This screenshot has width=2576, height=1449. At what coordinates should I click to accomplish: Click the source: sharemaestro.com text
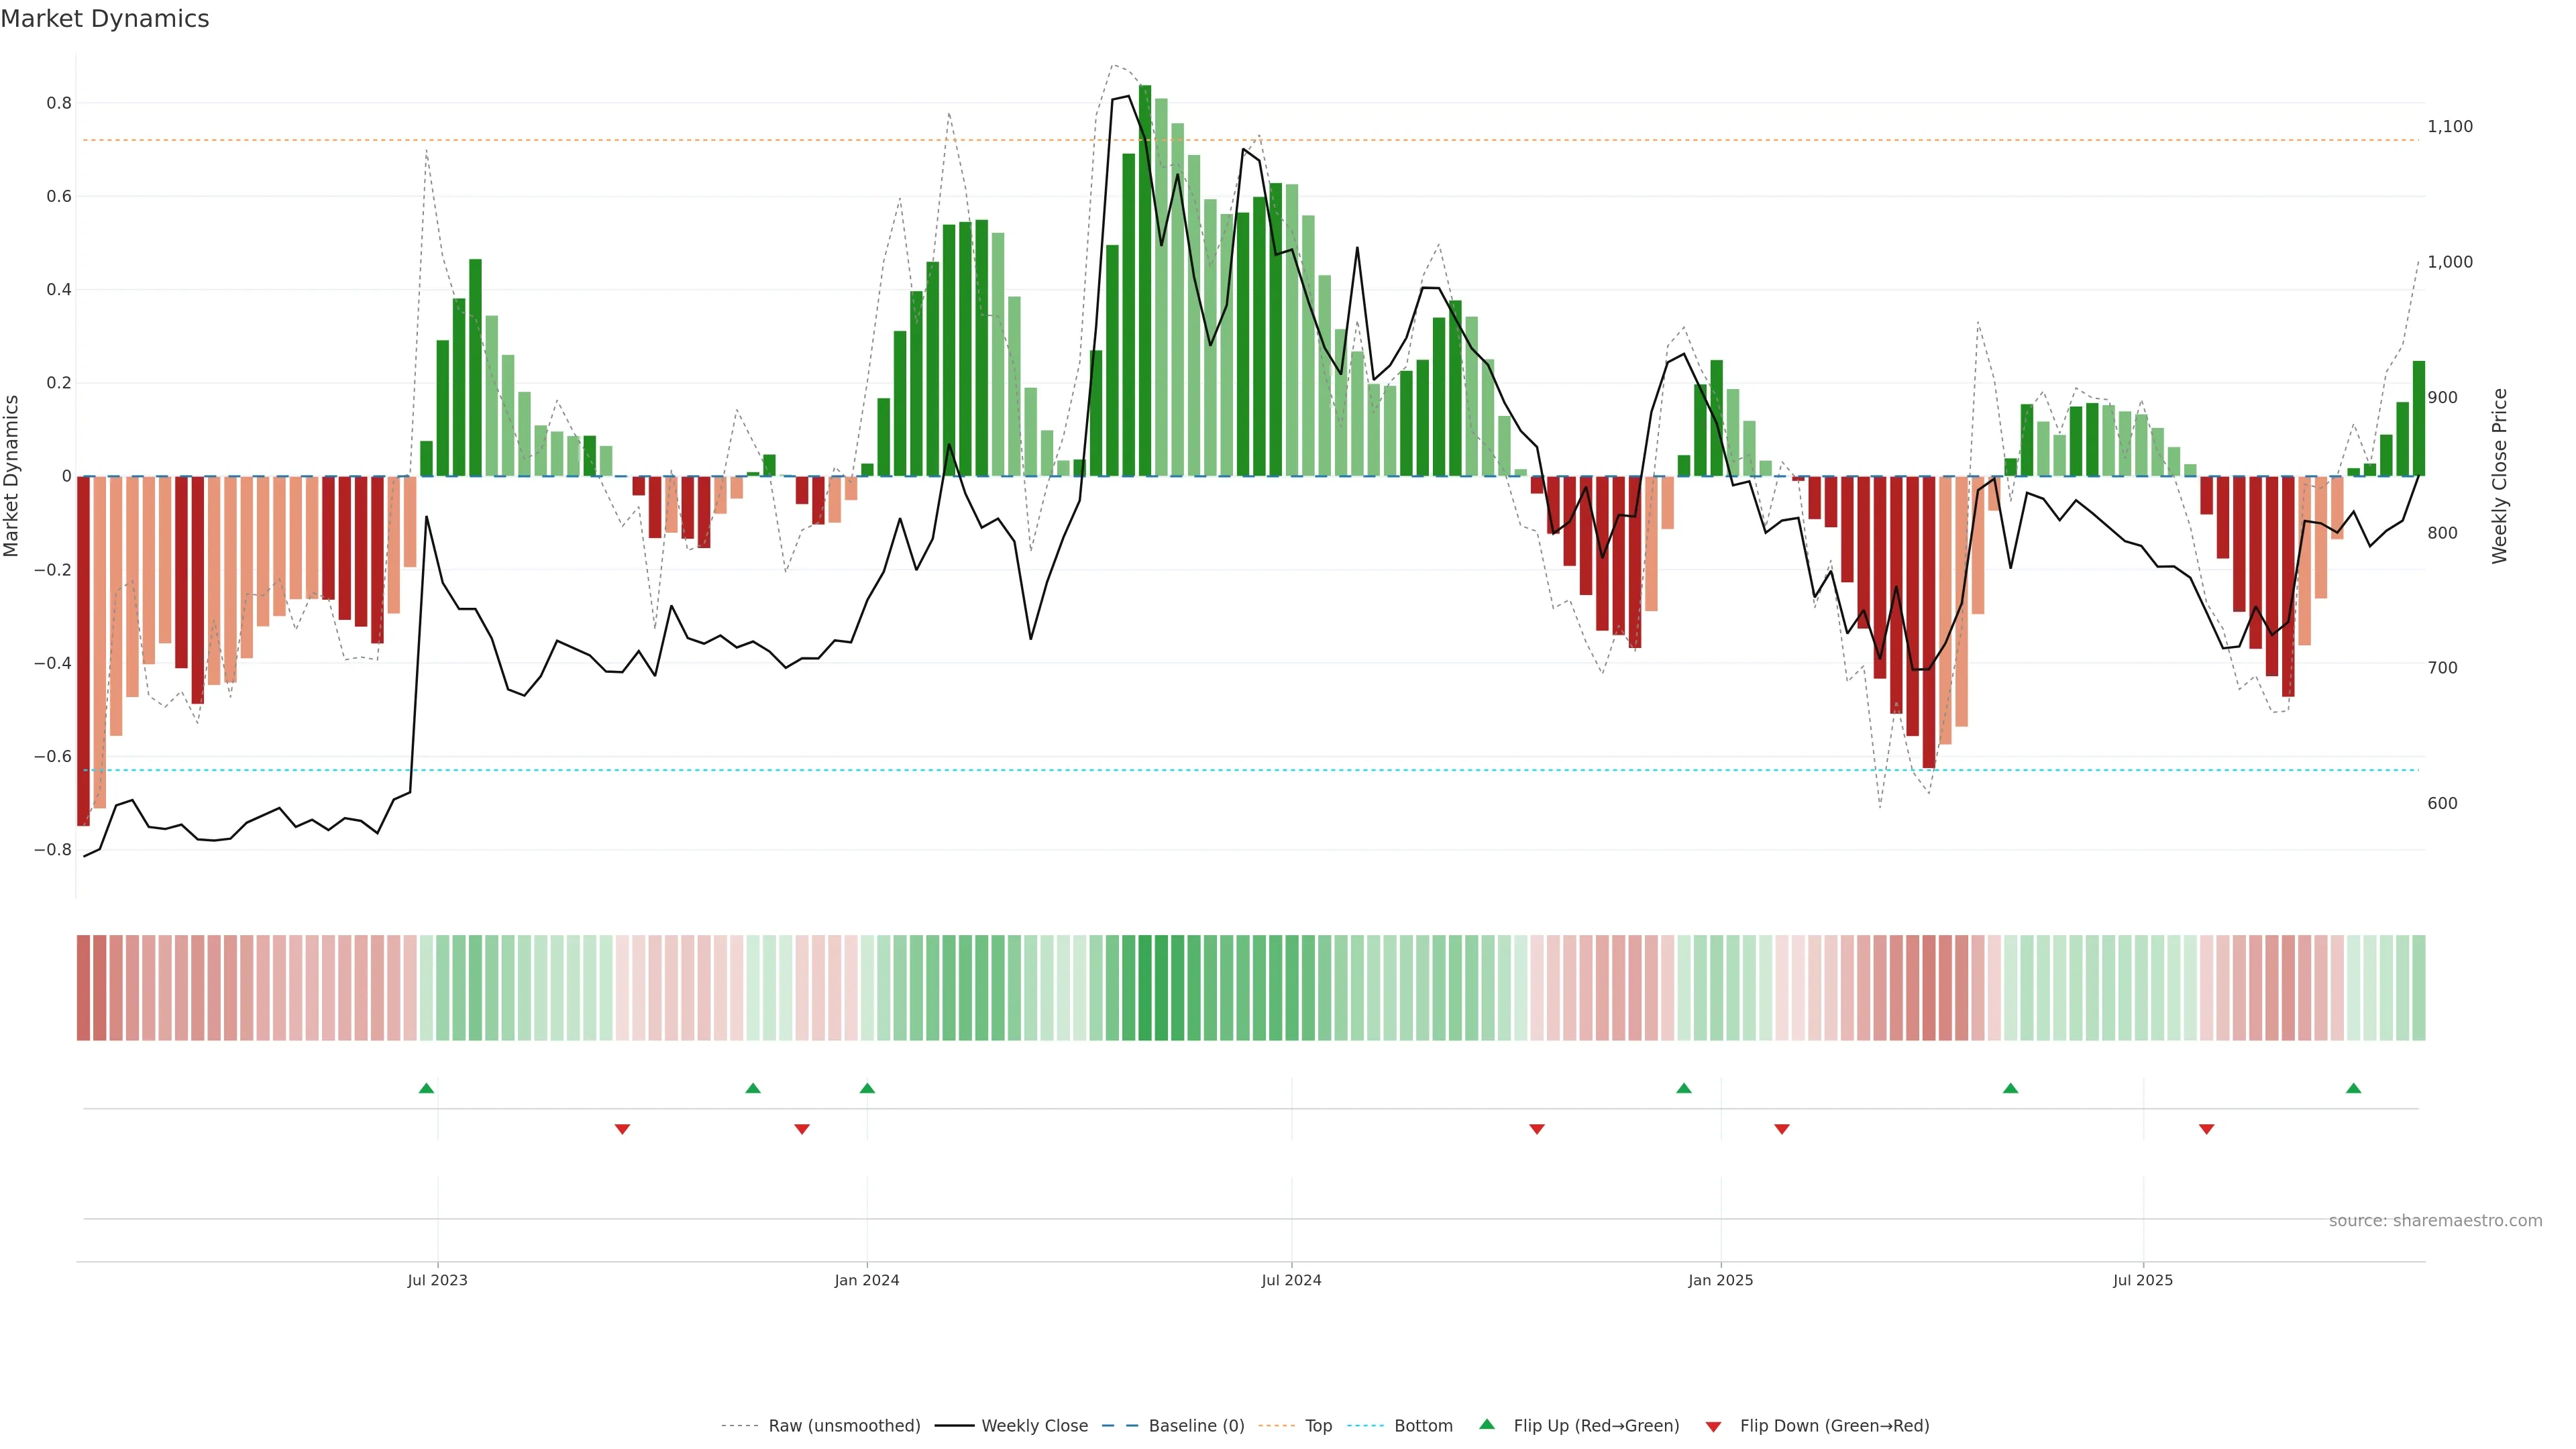[2435, 1220]
